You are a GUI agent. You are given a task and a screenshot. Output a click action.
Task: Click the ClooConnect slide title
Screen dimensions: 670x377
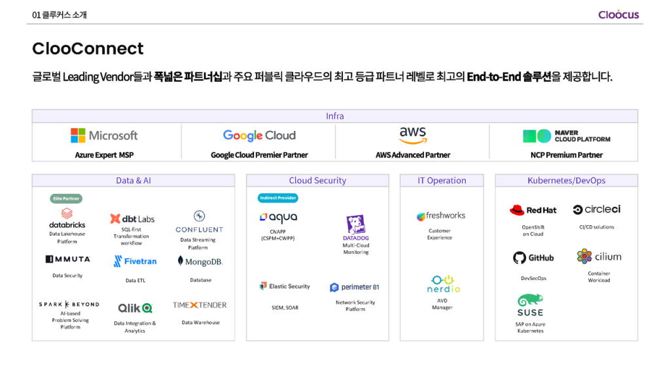point(88,48)
